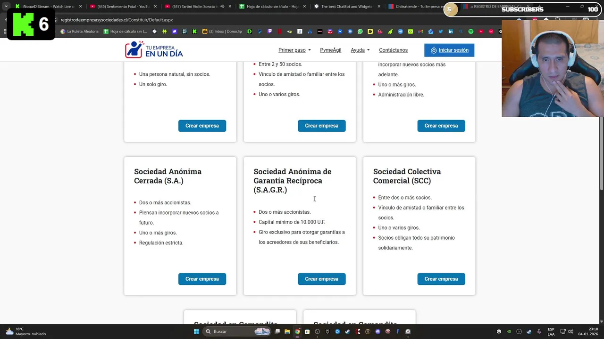Click the microphone icon in system tray

click(x=539, y=331)
